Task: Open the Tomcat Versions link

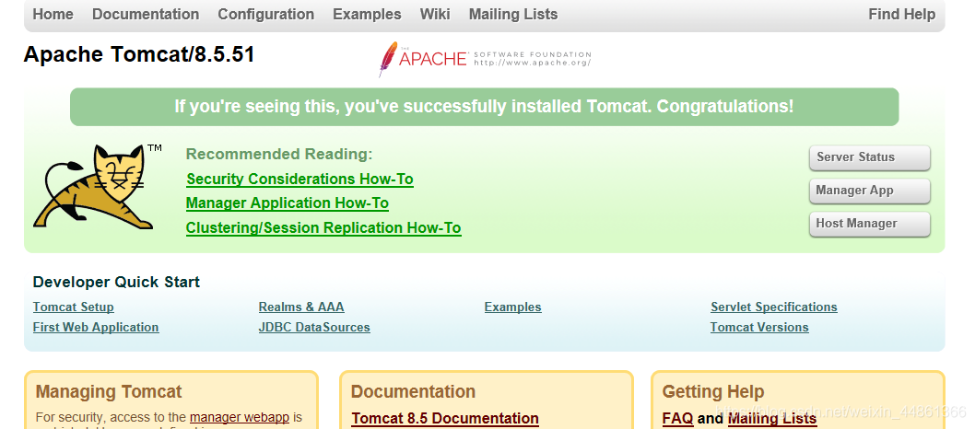Action: tap(759, 327)
